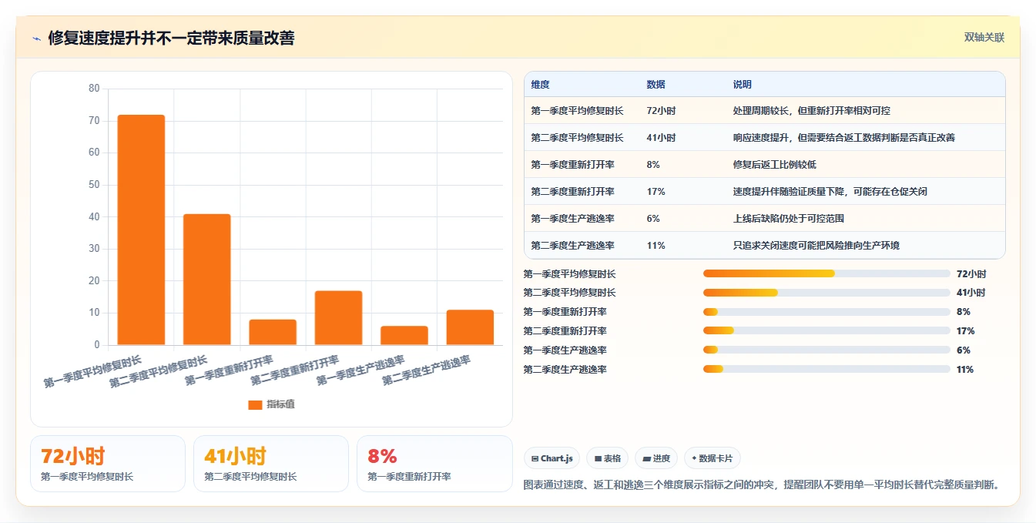Click the 11% table cell
1036x523 pixels.
click(x=655, y=246)
